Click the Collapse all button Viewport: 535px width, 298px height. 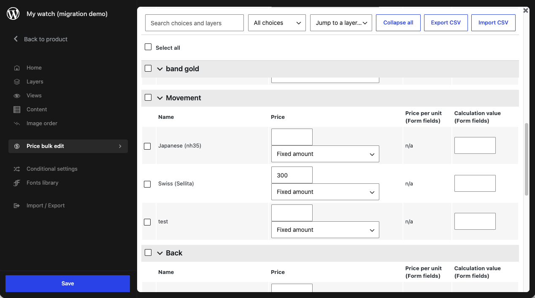point(398,23)
